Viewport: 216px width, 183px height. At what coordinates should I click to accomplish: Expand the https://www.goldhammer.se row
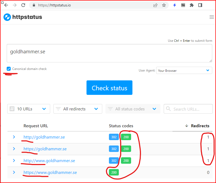(x=14, y=172)
